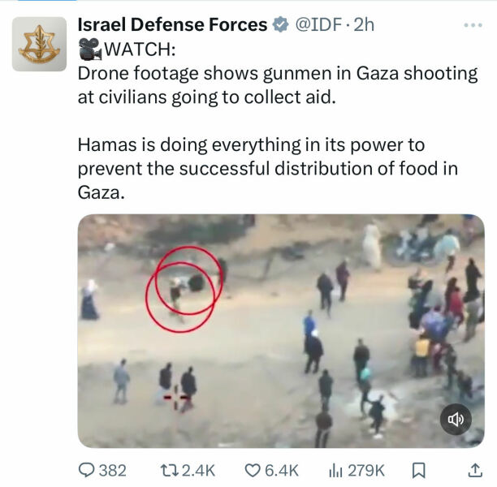Click the 279K views count
Screen dimensions: 497x487
coord(366,470)
